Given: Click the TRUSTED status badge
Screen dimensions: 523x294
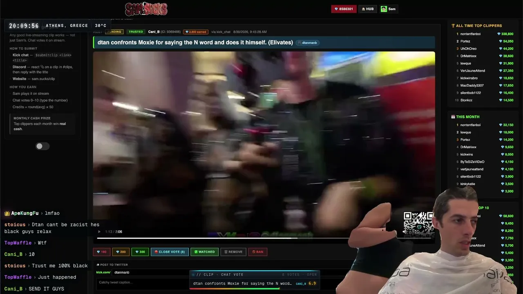Looking at the screenshot, I should [x=136, y=32].
